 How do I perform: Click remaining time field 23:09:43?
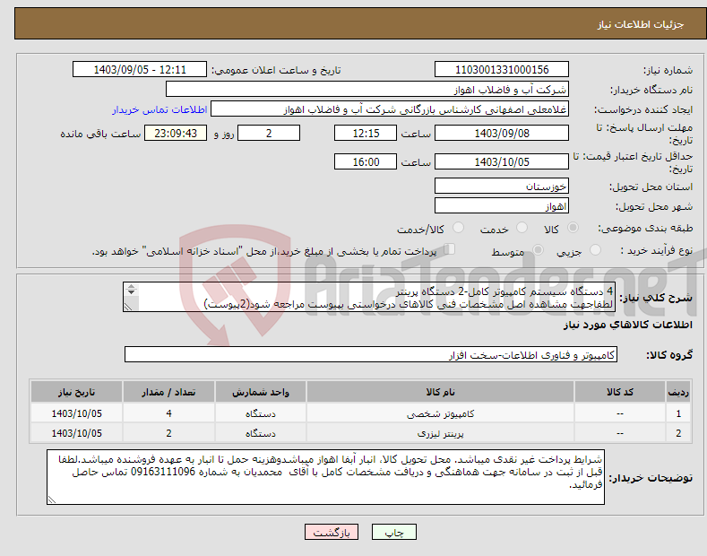point(176,133)
